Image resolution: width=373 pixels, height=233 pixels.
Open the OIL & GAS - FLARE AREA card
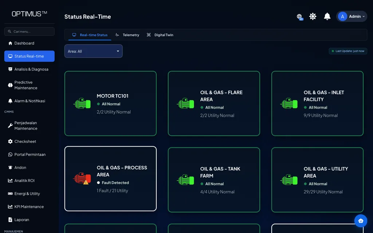click(214, 104)
